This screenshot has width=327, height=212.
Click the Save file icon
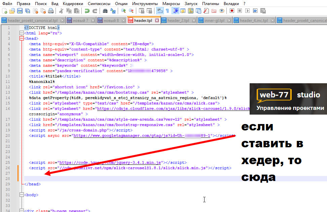click(x=20, y=11)
